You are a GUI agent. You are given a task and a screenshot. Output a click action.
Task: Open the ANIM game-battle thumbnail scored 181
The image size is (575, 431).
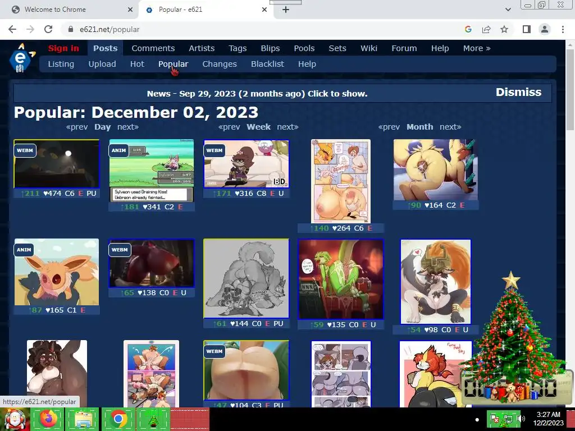152,171
